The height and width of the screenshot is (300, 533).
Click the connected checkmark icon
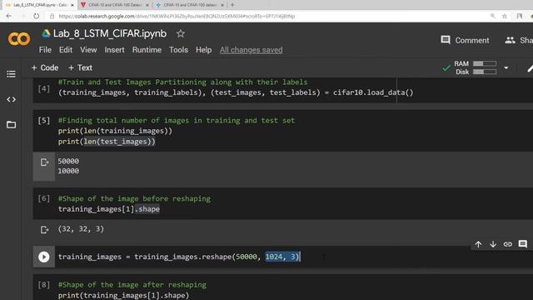pos(446,68)
